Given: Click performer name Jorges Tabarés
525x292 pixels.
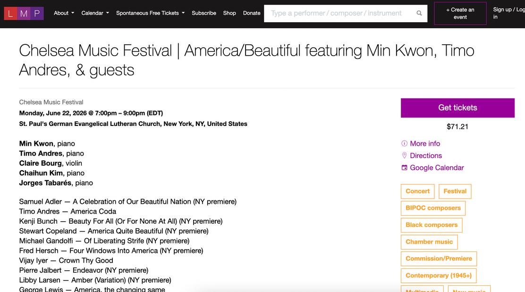Looking at the screenshot, I should [x=45, y=183].
